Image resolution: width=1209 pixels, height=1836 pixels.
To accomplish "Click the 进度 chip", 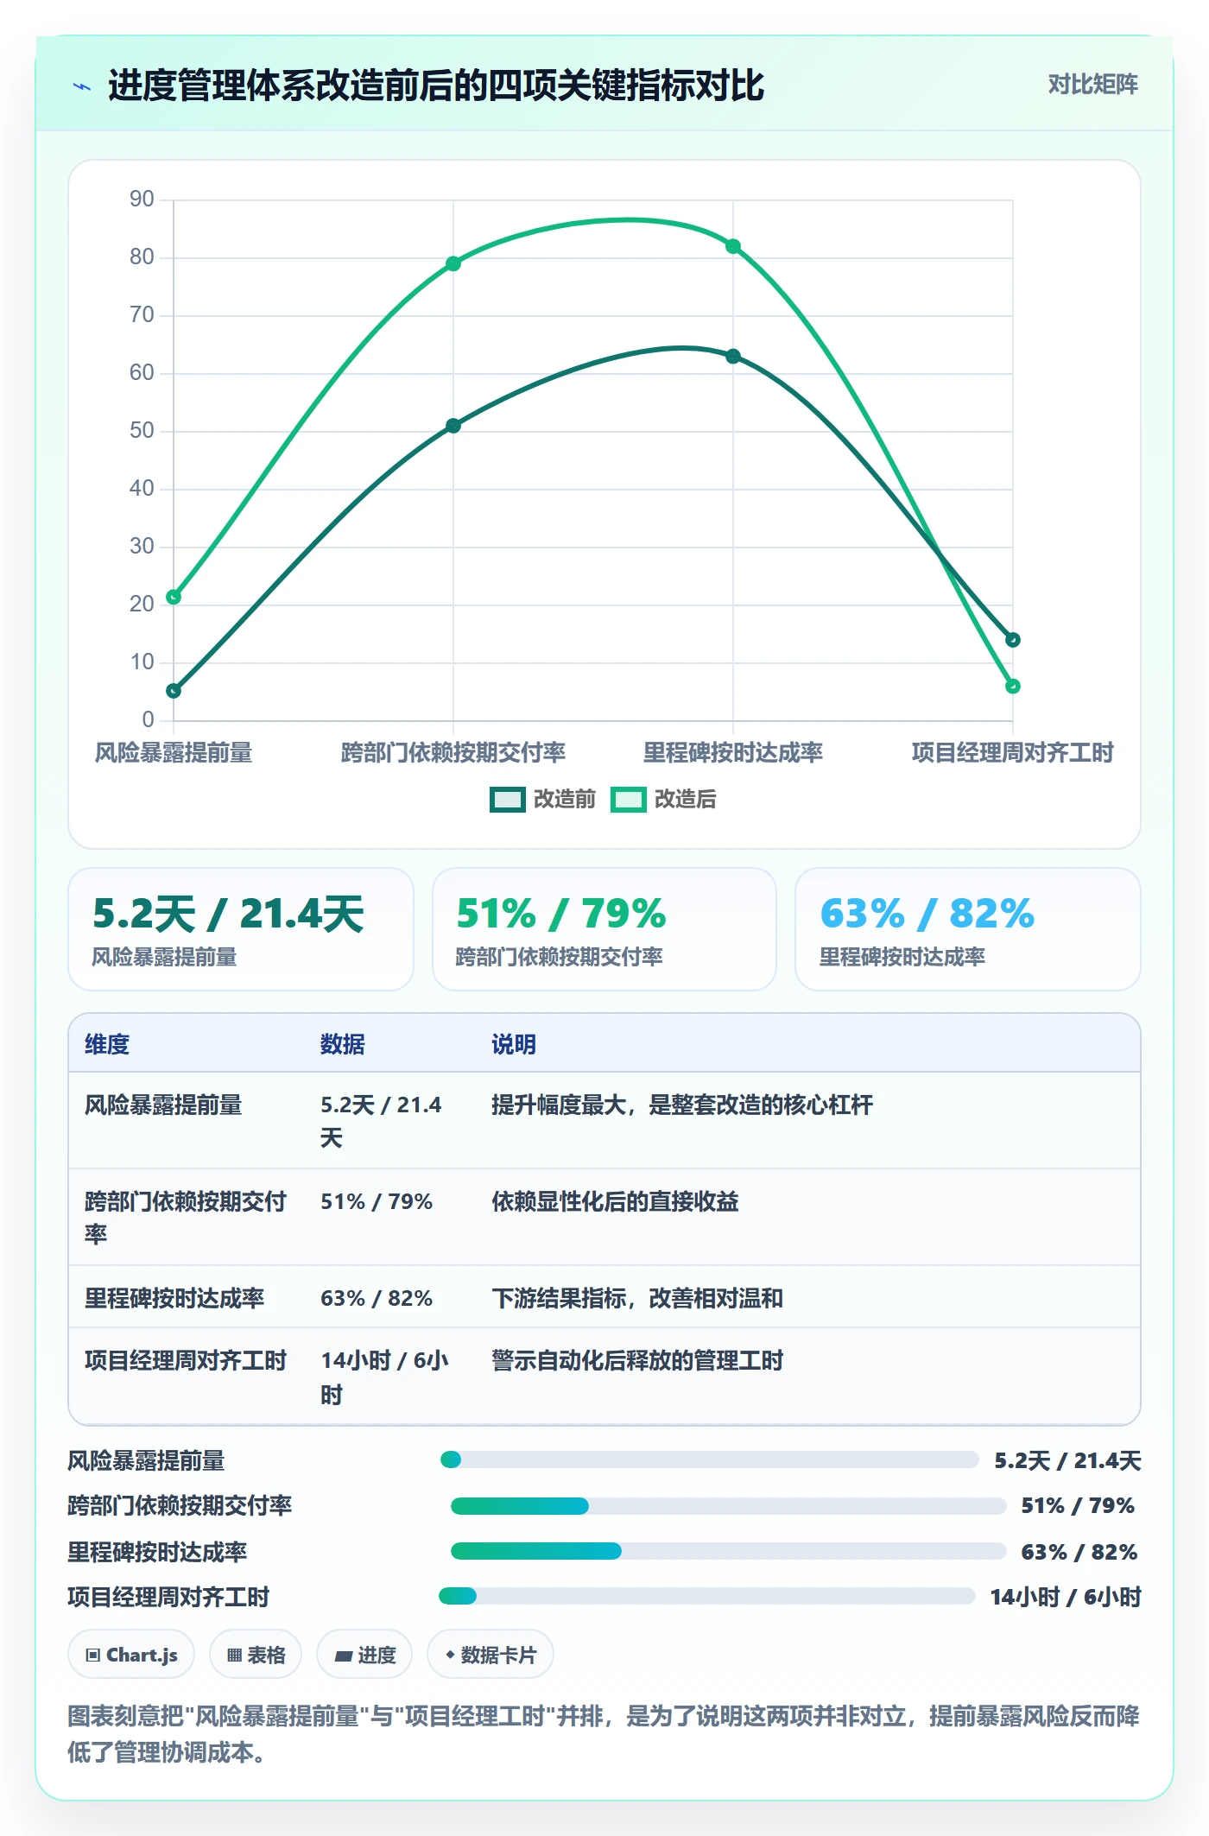I will pos(364,1655).
